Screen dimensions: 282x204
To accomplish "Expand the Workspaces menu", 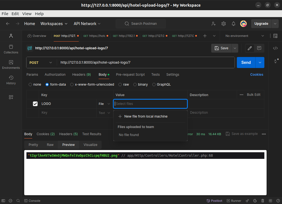I will point(54,24).
